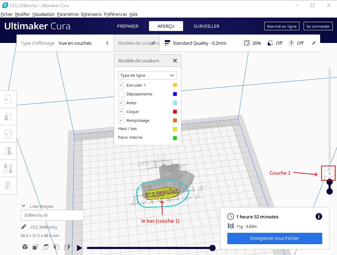Switch to 3D perspective view cube icon
The image size is (337, 255).
coord(25,247)
